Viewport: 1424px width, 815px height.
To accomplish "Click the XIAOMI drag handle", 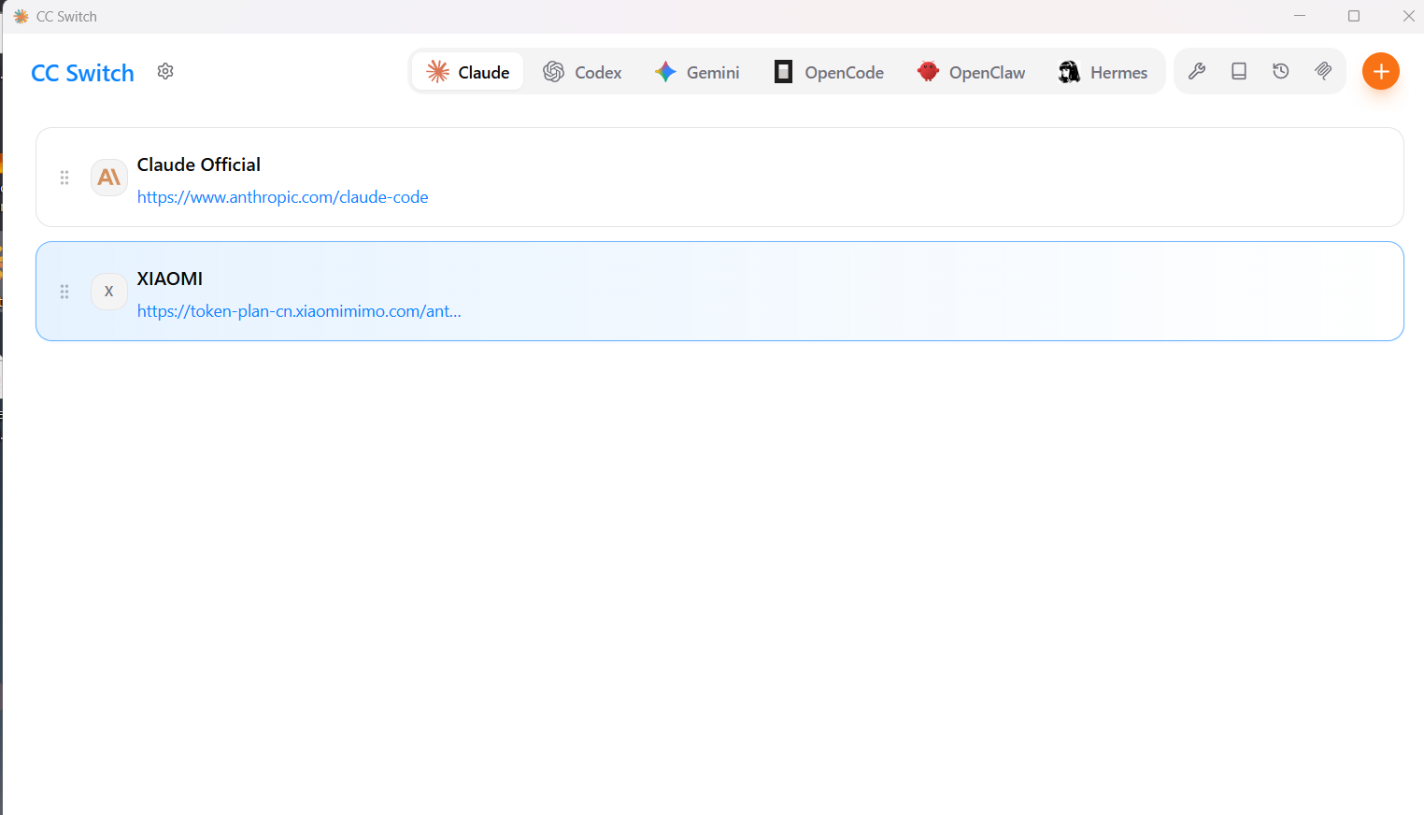I will click(64, 292).
